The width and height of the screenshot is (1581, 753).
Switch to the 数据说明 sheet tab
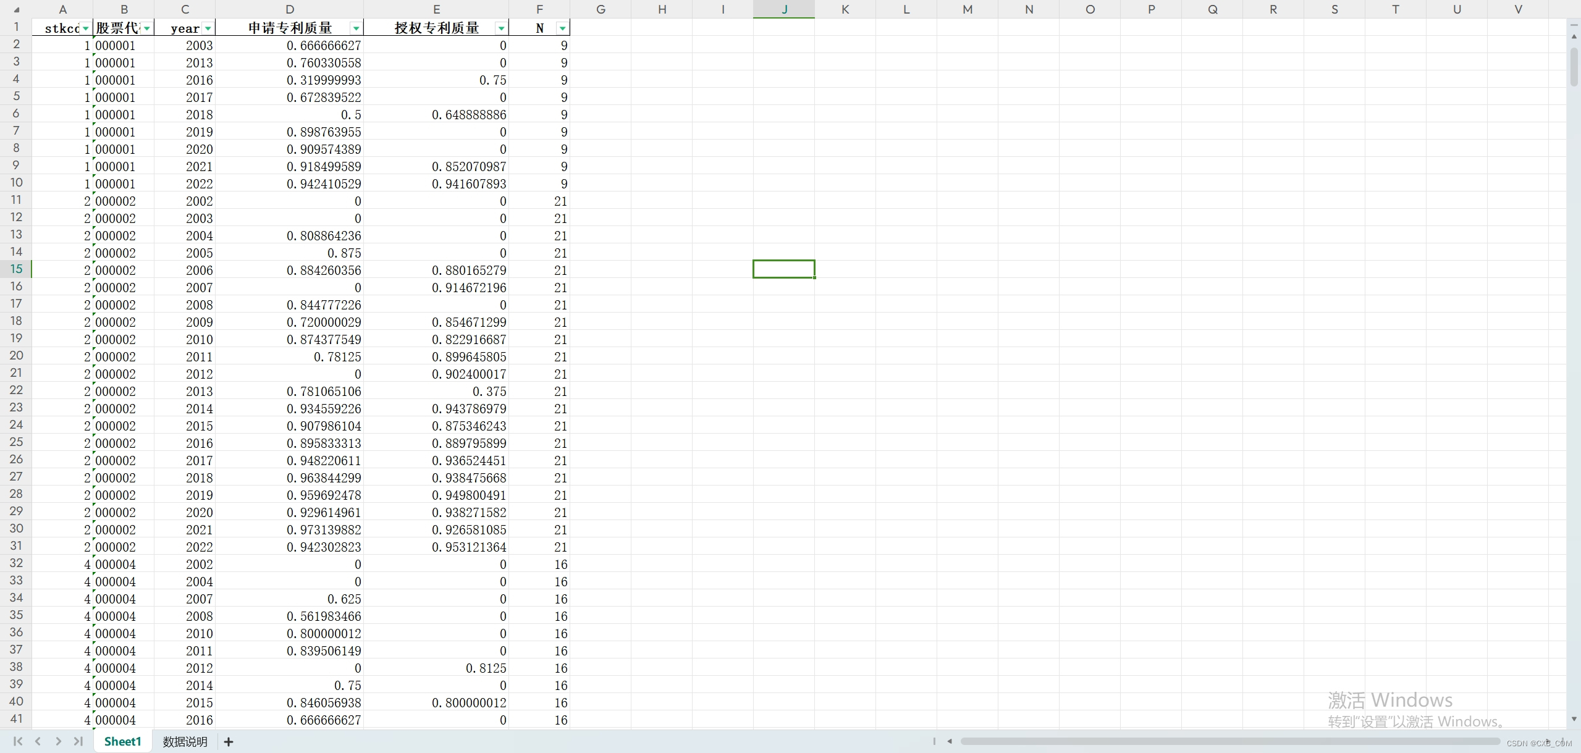(x=185, y=742)
